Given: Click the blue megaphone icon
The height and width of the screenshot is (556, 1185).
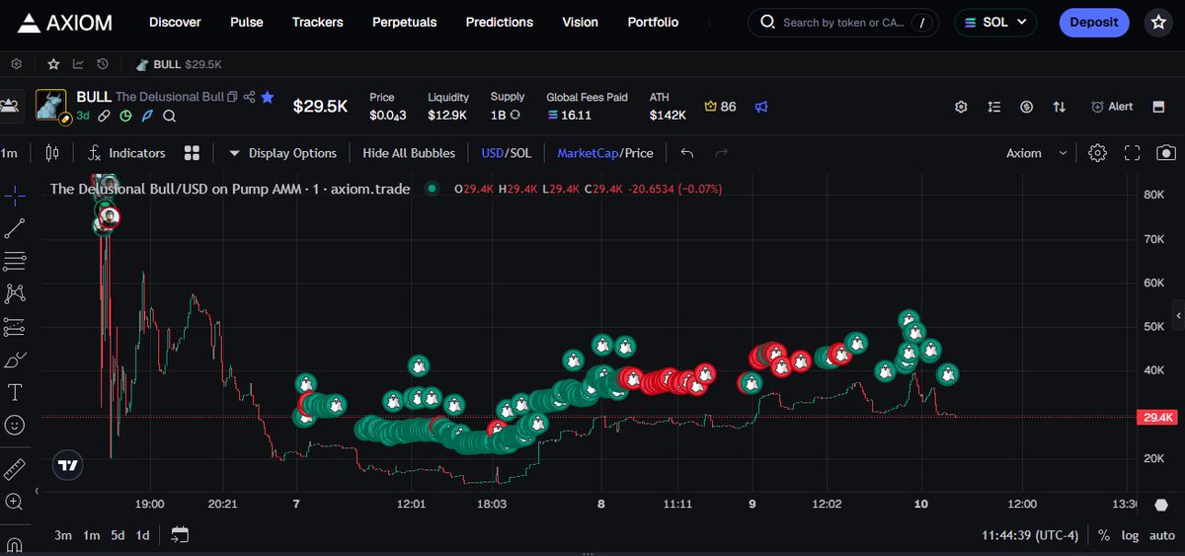Looking at the screenshot, I should 761,106.
